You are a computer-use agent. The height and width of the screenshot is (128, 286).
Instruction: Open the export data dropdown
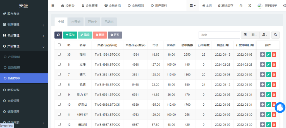pyautogui.click(x=265, y=35)
